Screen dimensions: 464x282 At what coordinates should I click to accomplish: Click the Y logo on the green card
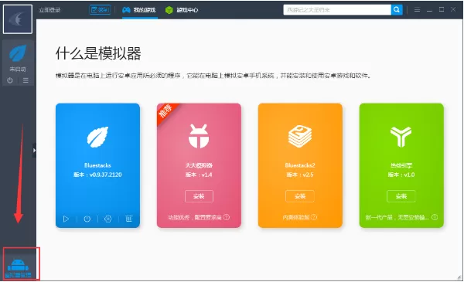tap(401, 136)
